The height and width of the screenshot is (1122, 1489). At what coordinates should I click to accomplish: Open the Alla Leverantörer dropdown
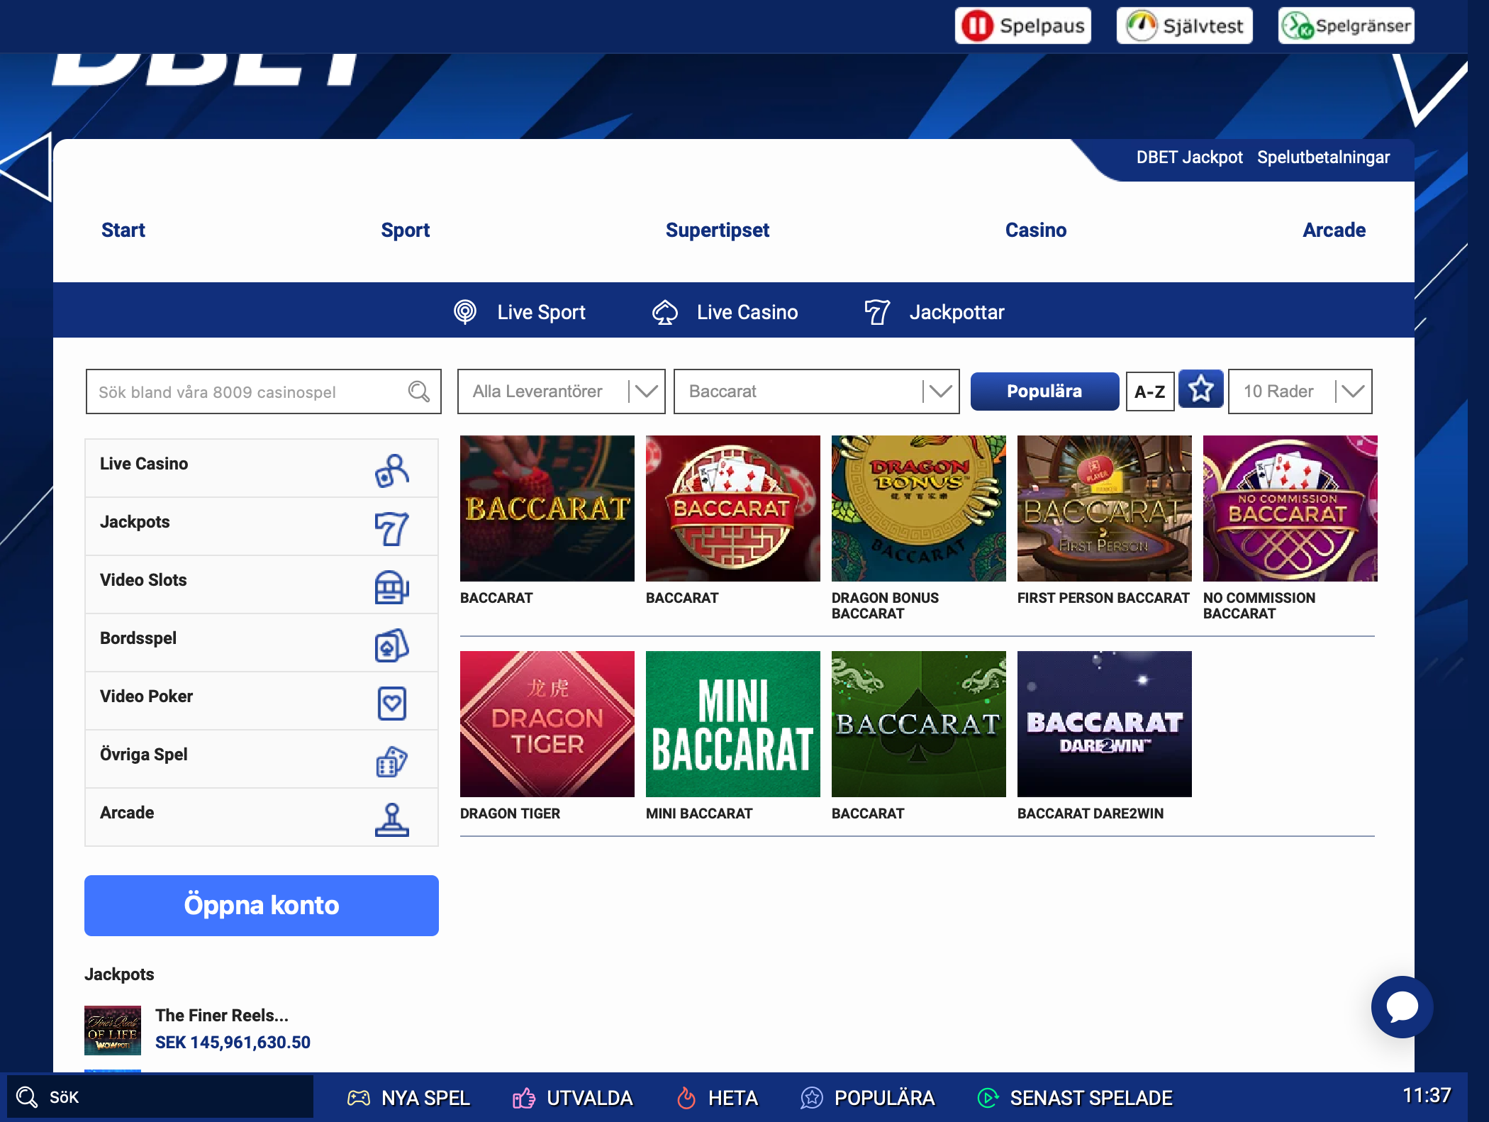pyautogui.click(x=562, y=391)
